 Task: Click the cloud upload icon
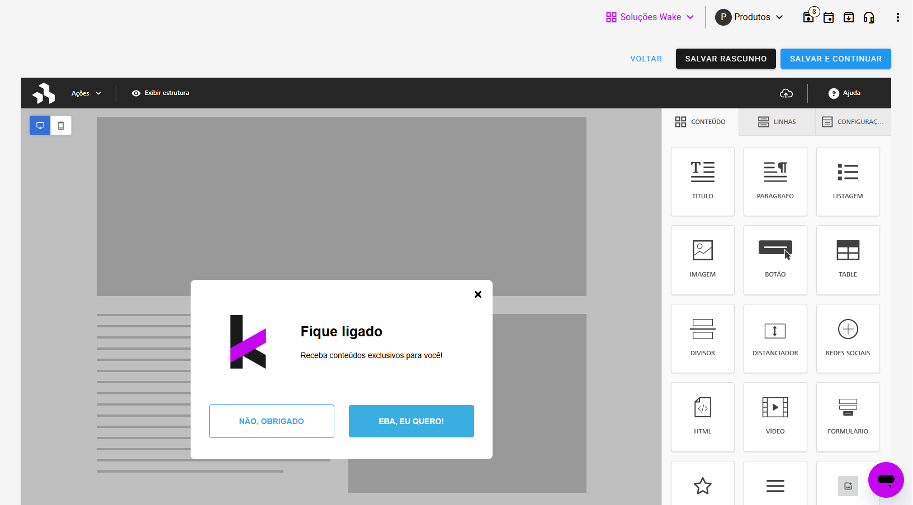click(786, 93)
